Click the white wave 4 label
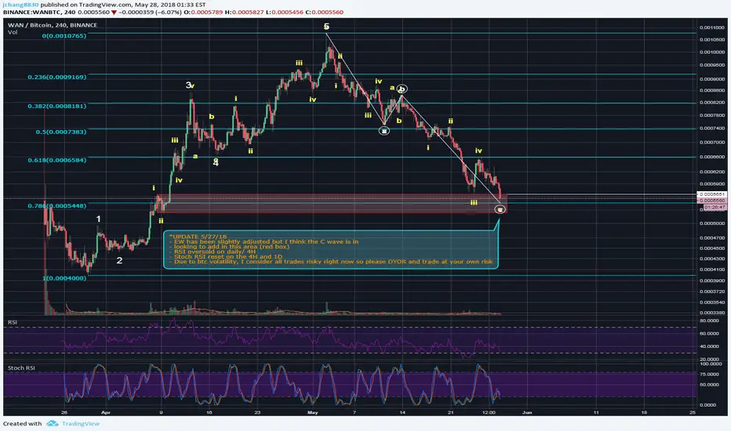This screenshot has height=431, width=731. coord(216,163)
